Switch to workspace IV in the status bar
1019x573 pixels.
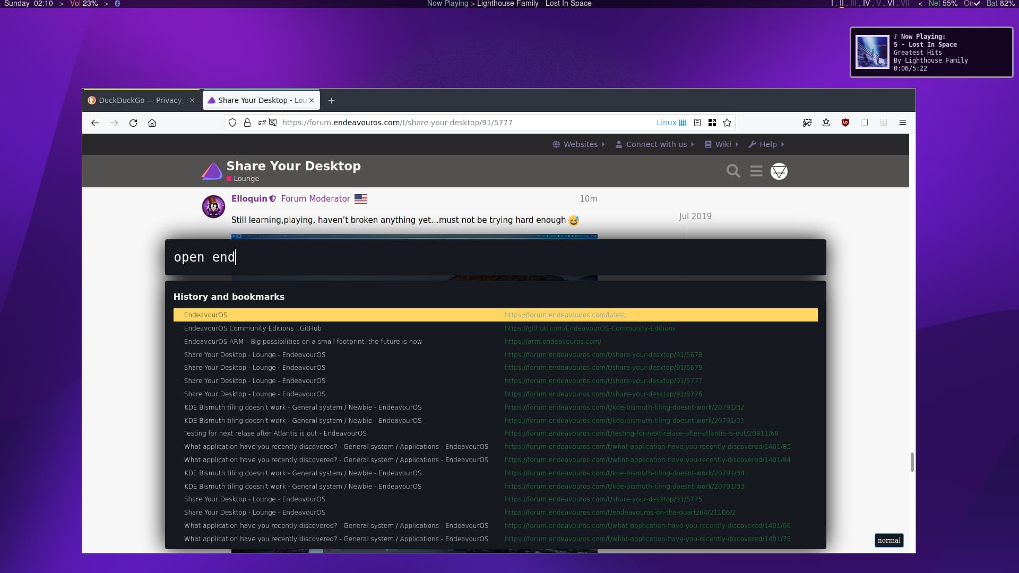866,4
